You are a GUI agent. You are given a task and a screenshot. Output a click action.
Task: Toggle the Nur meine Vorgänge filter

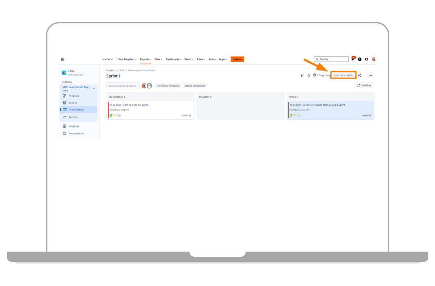click(x=168, y=86)
